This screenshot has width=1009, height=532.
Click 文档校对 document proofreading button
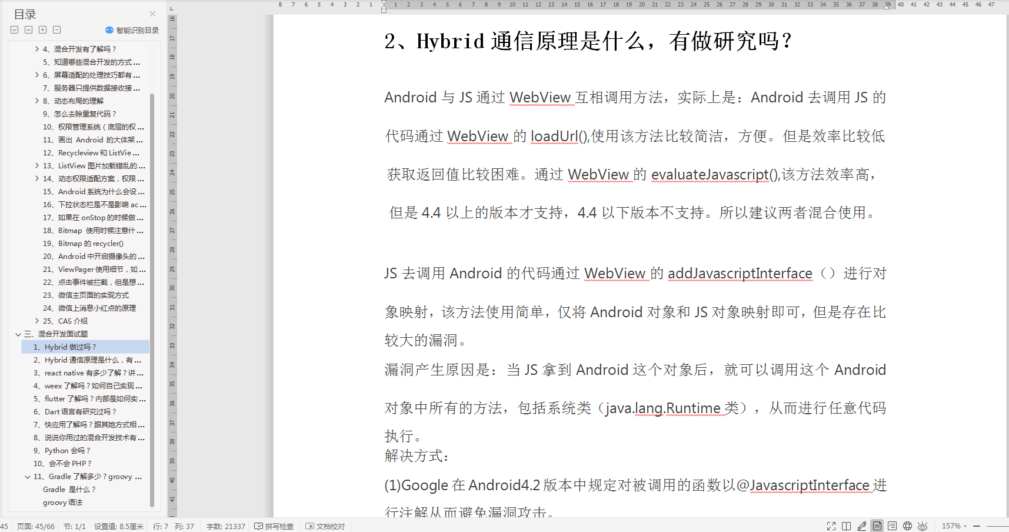tap(325, 526)
